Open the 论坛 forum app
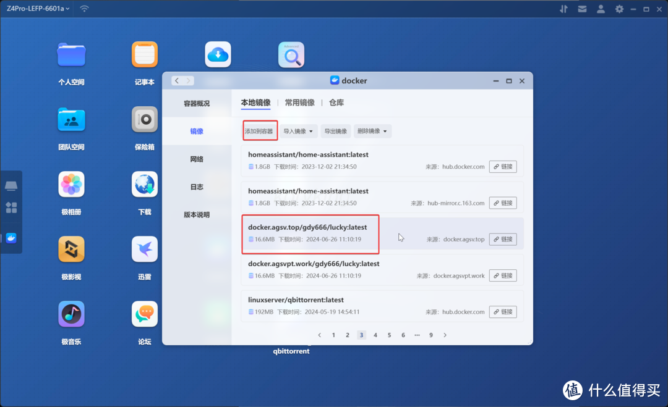Viewport: 668px width, 407px height. click(x=144, y=314)
